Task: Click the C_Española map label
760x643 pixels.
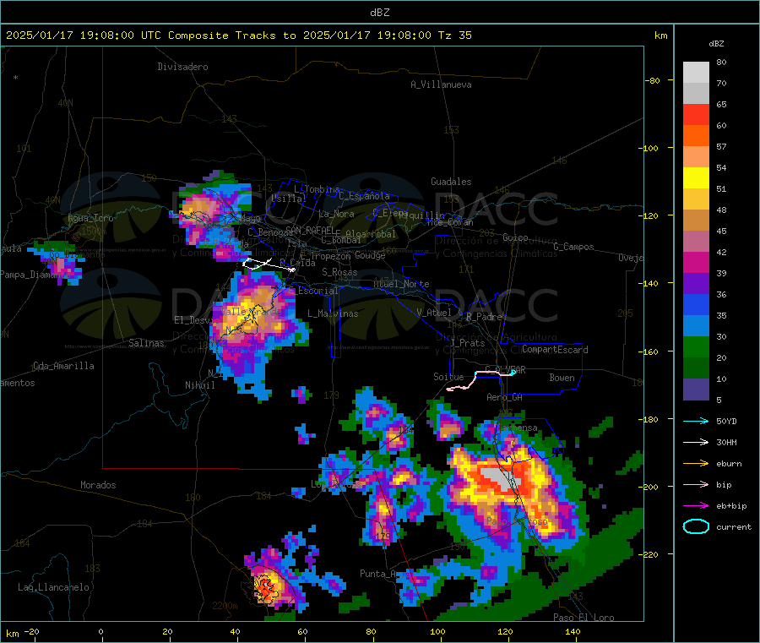Action: [364, 196]
